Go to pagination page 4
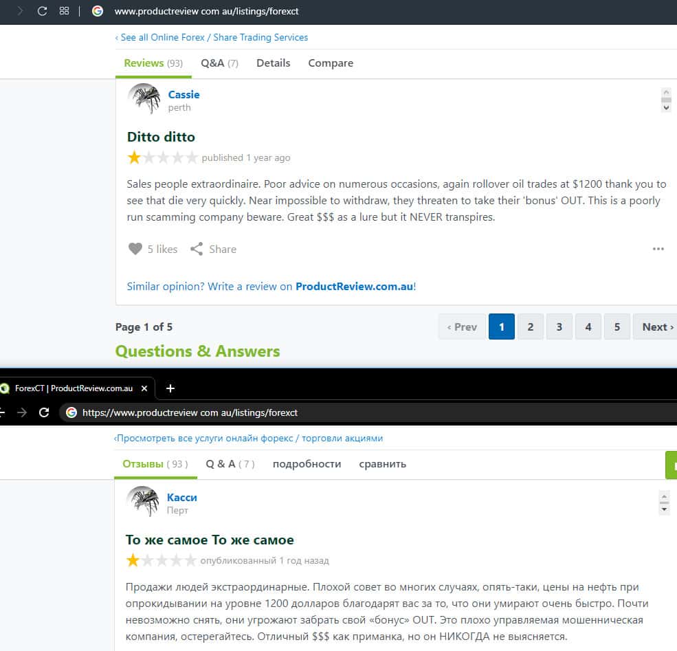 [588, 327]
